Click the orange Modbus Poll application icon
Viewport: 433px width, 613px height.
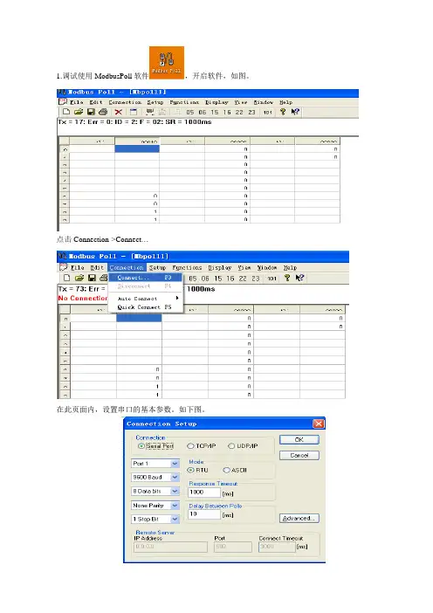click(167, 63)
